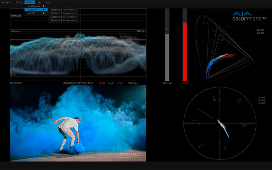The height and width of the screenshot is (170, 272).
Task: Open the Log menu
Action: coord(39,2)
